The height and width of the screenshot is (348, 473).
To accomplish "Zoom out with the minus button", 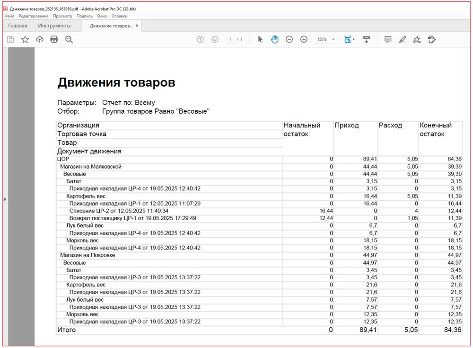I will (289, 39).
